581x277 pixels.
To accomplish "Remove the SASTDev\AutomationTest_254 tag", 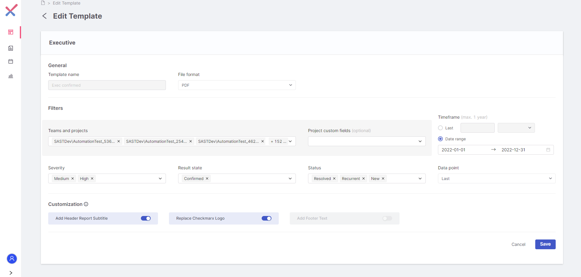I will pyautogui.click(x=191, y=141).
